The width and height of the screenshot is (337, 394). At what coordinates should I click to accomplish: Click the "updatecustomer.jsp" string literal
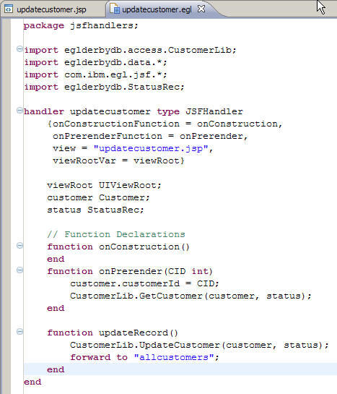pos(151,148)
